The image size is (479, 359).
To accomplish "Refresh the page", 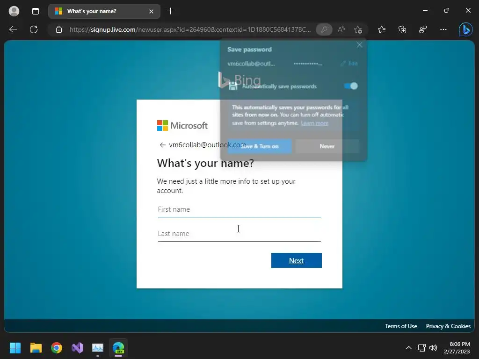I will (x=34, y=29).
